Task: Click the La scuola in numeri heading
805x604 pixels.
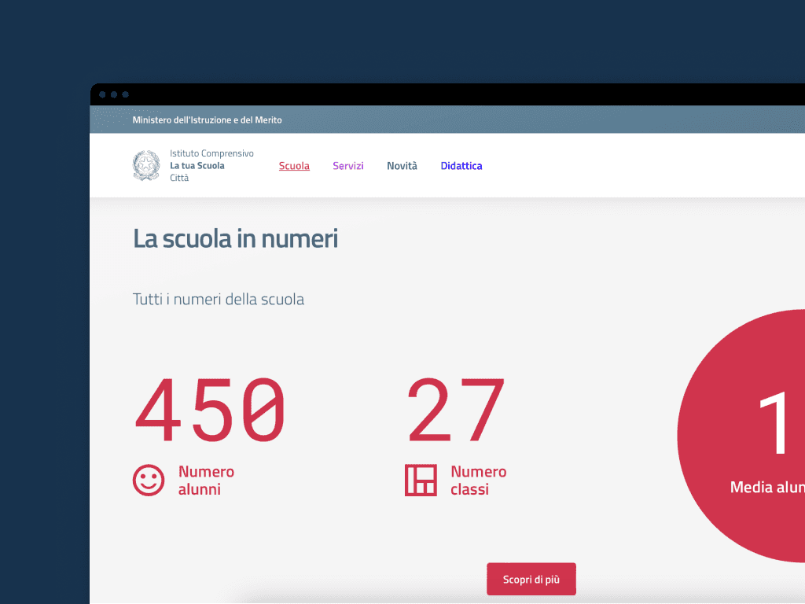Action: point(235,238)
